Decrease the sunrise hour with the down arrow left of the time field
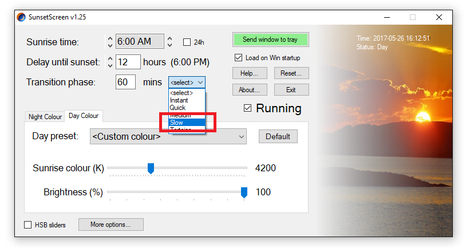 [x=110, y=45]
